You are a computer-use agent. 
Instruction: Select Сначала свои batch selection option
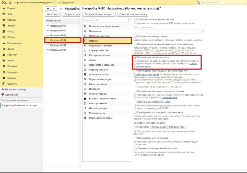click(x=159, y=127)
